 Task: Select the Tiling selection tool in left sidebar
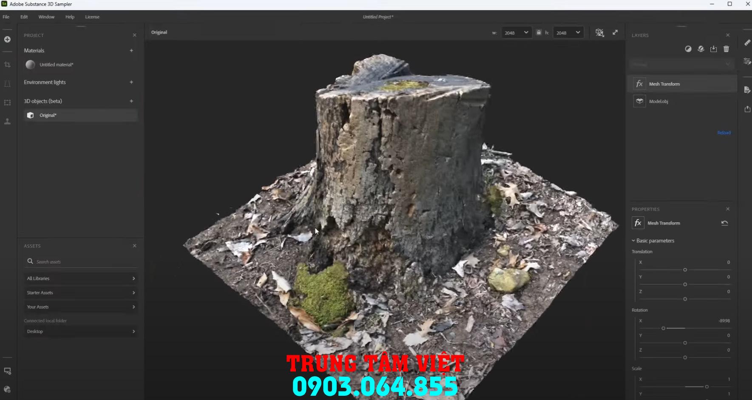[x=7, y=102]
